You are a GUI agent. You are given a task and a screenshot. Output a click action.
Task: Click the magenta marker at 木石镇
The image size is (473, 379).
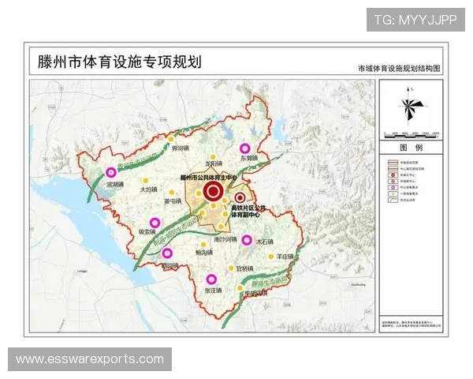[x=247, y=240]
